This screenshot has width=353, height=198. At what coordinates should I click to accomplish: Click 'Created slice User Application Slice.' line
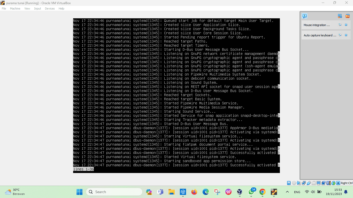[202, 25]
